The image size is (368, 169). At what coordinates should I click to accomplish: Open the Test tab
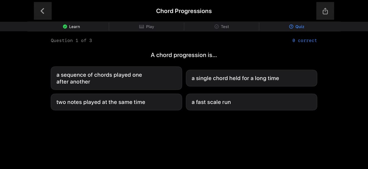pos(222,27)
